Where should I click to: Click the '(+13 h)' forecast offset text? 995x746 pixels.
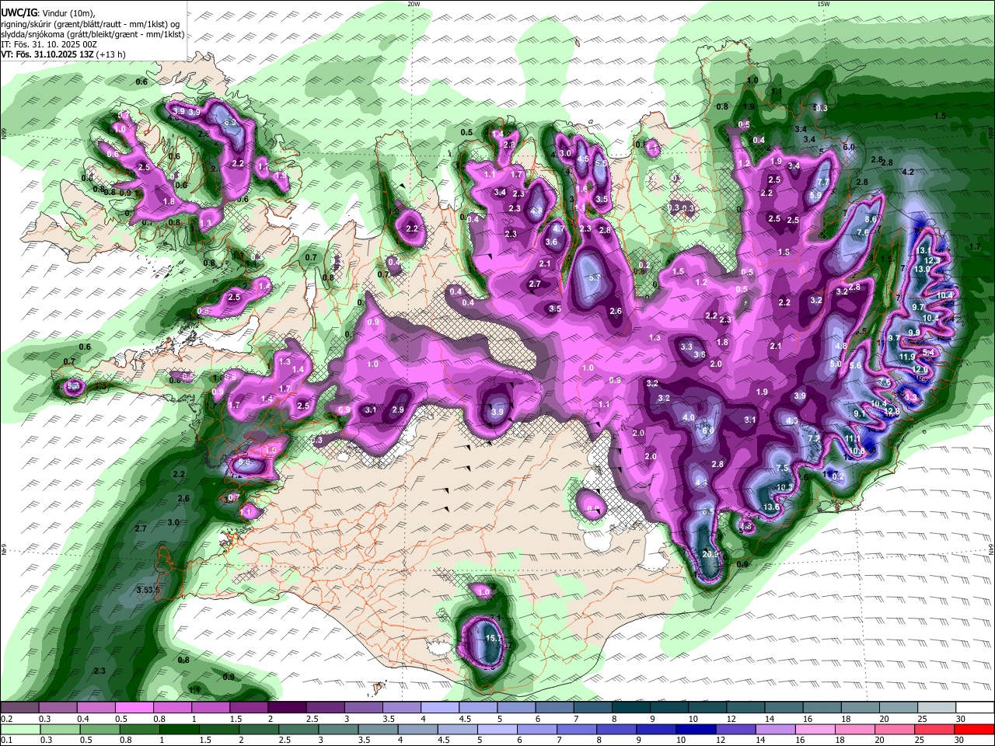pyautogui.click(x=113, y=54)
